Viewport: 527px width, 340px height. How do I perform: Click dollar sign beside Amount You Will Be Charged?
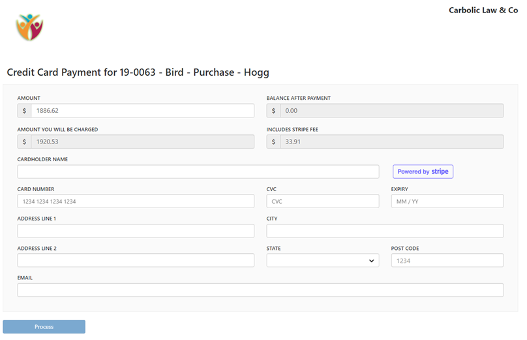point(24,142)
